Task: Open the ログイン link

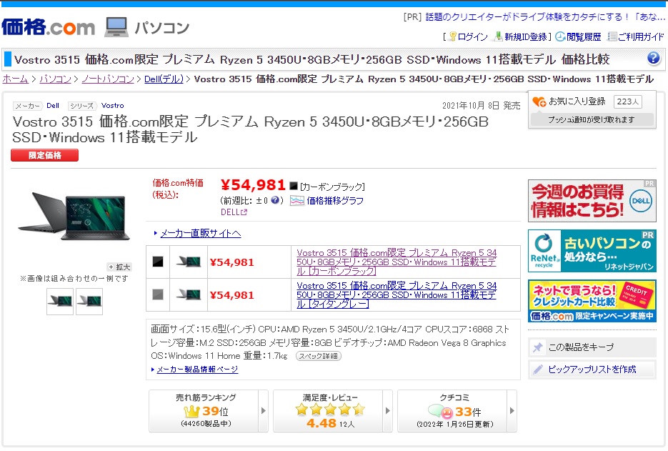Action: coord(472,36)
